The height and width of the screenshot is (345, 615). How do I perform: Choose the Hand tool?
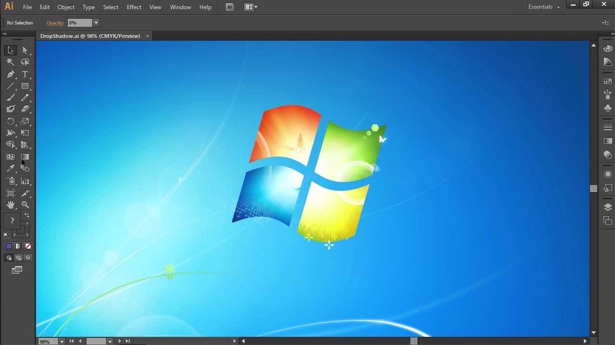[x=11, y=205]
